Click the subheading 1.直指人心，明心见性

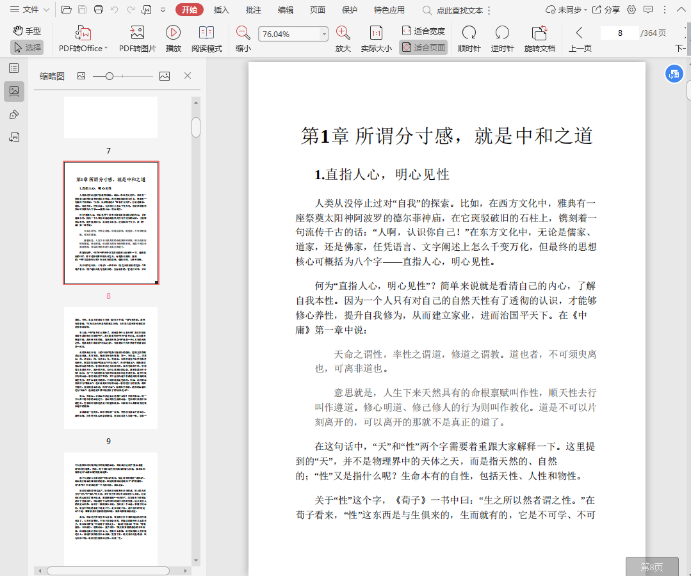coord(382,174)
